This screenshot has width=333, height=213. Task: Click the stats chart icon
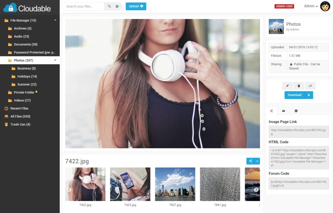click(x=310, y=86)
